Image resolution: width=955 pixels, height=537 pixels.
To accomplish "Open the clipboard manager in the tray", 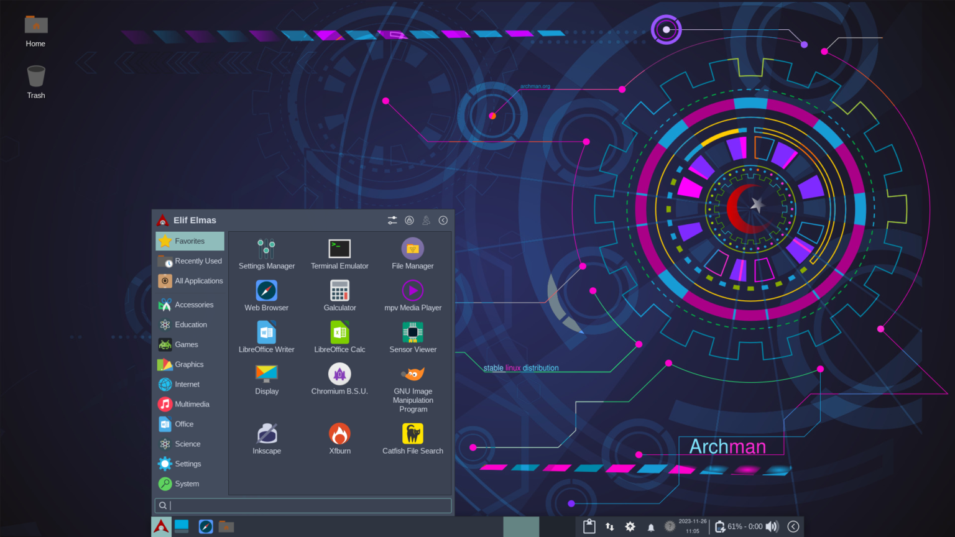I will [x=589, y=526].
